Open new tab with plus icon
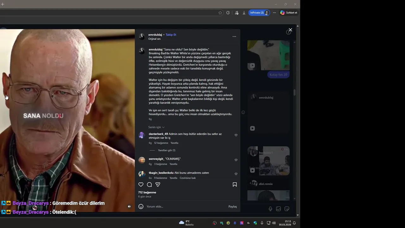 3,4
